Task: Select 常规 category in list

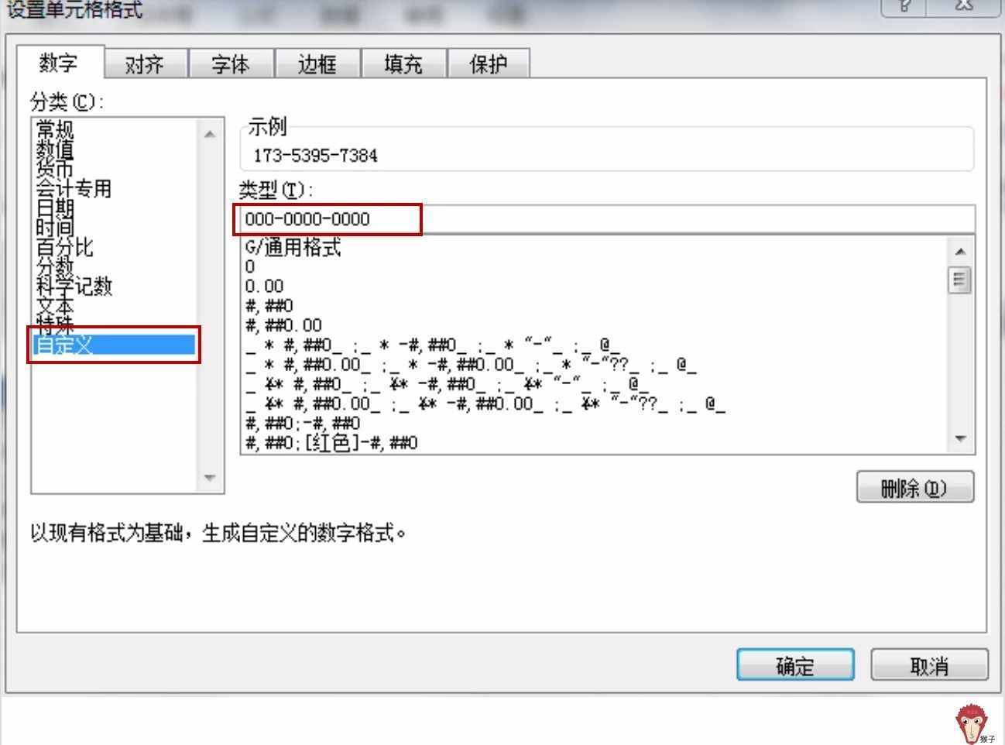Action: click(55, 129)
